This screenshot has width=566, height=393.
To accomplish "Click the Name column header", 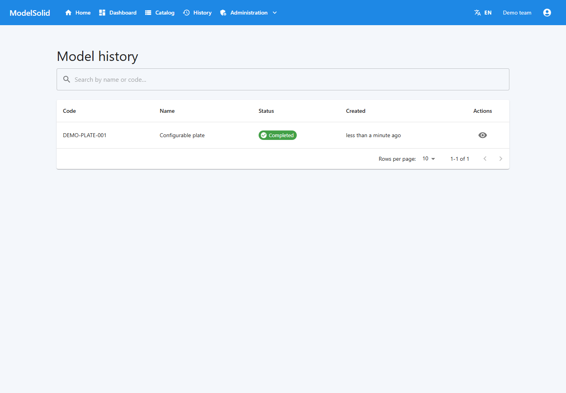I will pyautogui.click(x=167, y=111).
